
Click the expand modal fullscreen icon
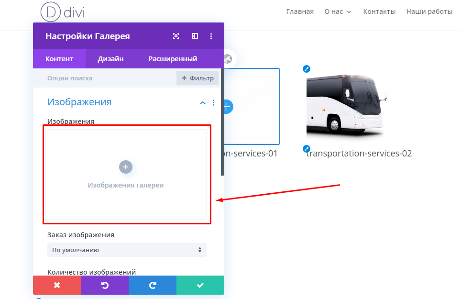(x=176, y=36)
